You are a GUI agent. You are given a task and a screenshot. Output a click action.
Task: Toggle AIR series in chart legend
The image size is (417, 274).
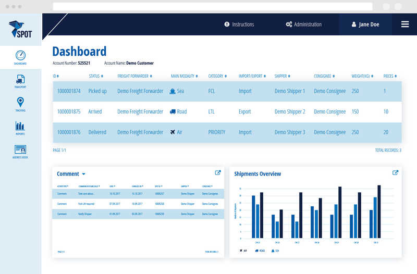click(x=243, y=251)
